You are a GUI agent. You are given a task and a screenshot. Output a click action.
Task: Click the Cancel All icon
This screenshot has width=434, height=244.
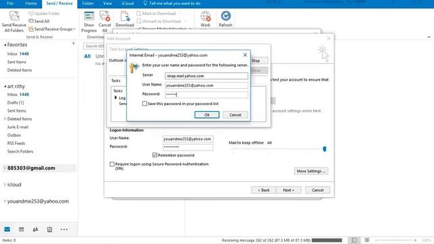(104, 16)
